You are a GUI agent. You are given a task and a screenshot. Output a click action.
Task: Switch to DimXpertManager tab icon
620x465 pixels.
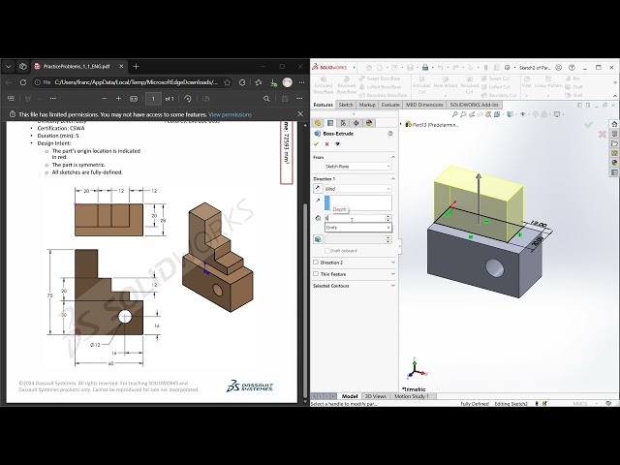tap(356, 123)
